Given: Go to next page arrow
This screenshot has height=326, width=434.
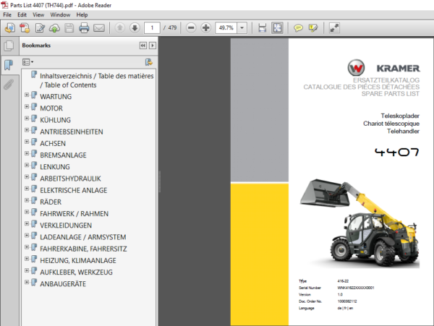Looking at the screenshot, I should point(135,27).
